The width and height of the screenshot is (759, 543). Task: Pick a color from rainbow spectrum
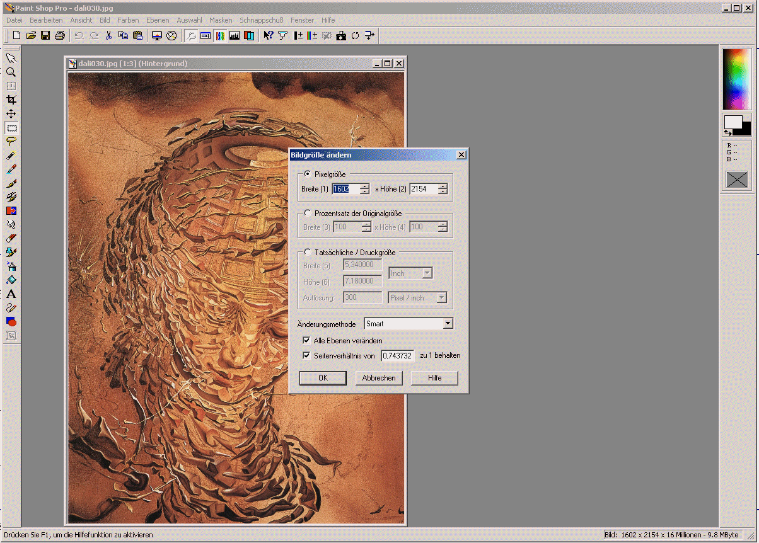(x=737, y=79)
